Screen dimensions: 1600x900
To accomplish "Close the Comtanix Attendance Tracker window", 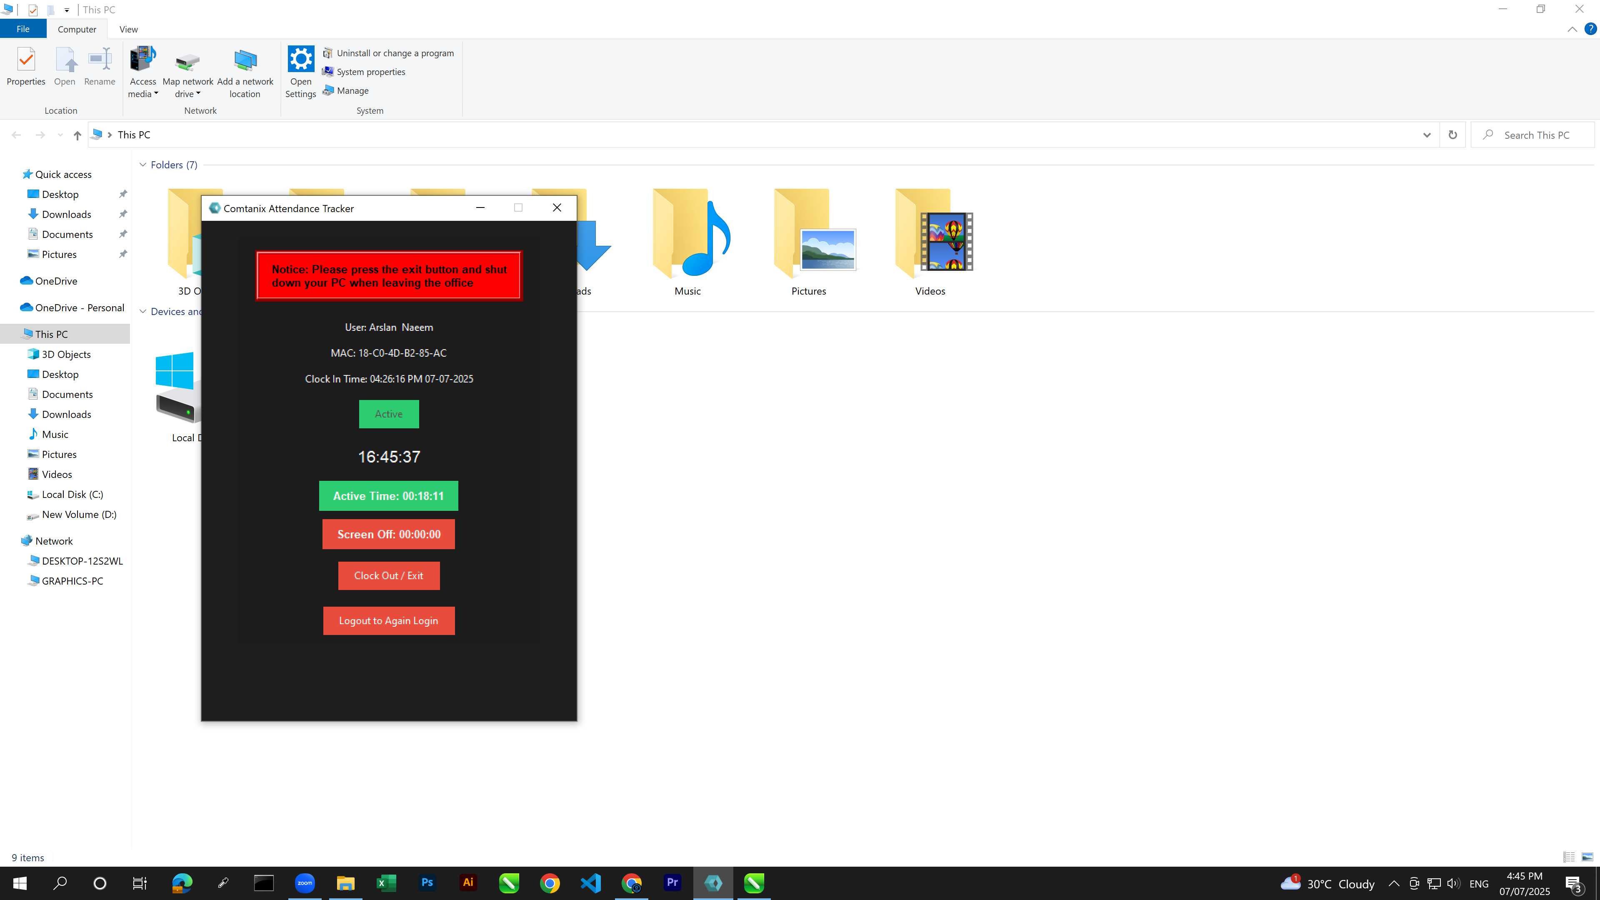I will [557, 208].
